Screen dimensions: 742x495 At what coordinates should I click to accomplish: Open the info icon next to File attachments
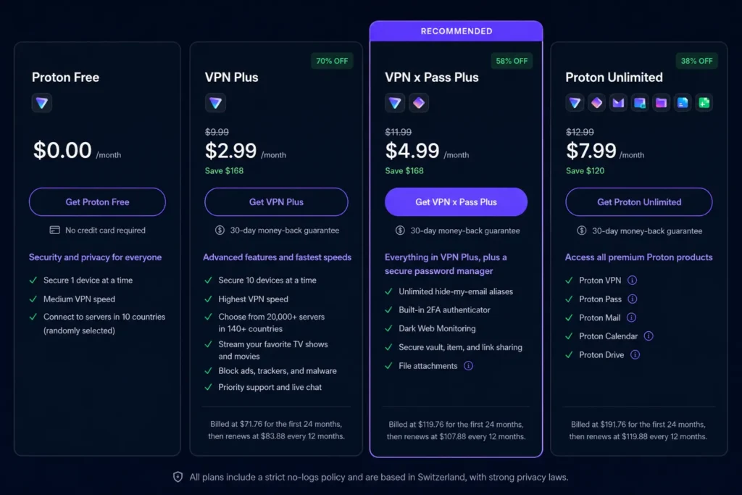[468, 366]
